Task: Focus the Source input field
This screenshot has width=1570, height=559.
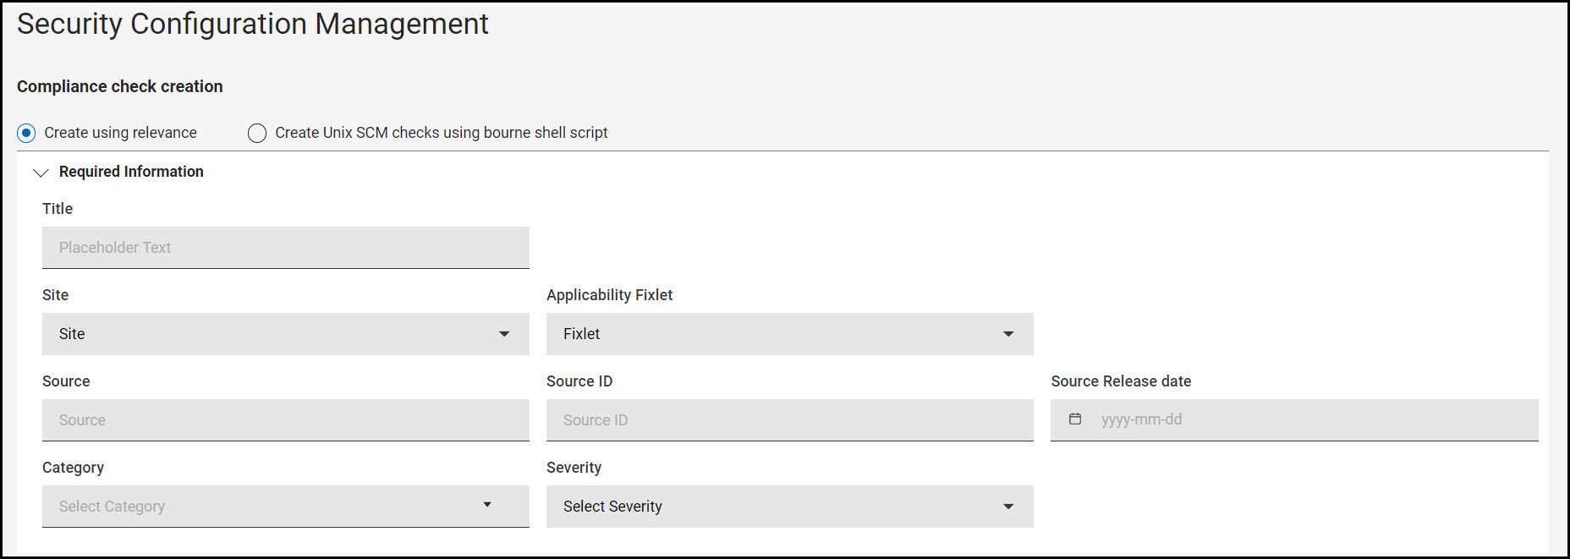Action: (285, 420)
